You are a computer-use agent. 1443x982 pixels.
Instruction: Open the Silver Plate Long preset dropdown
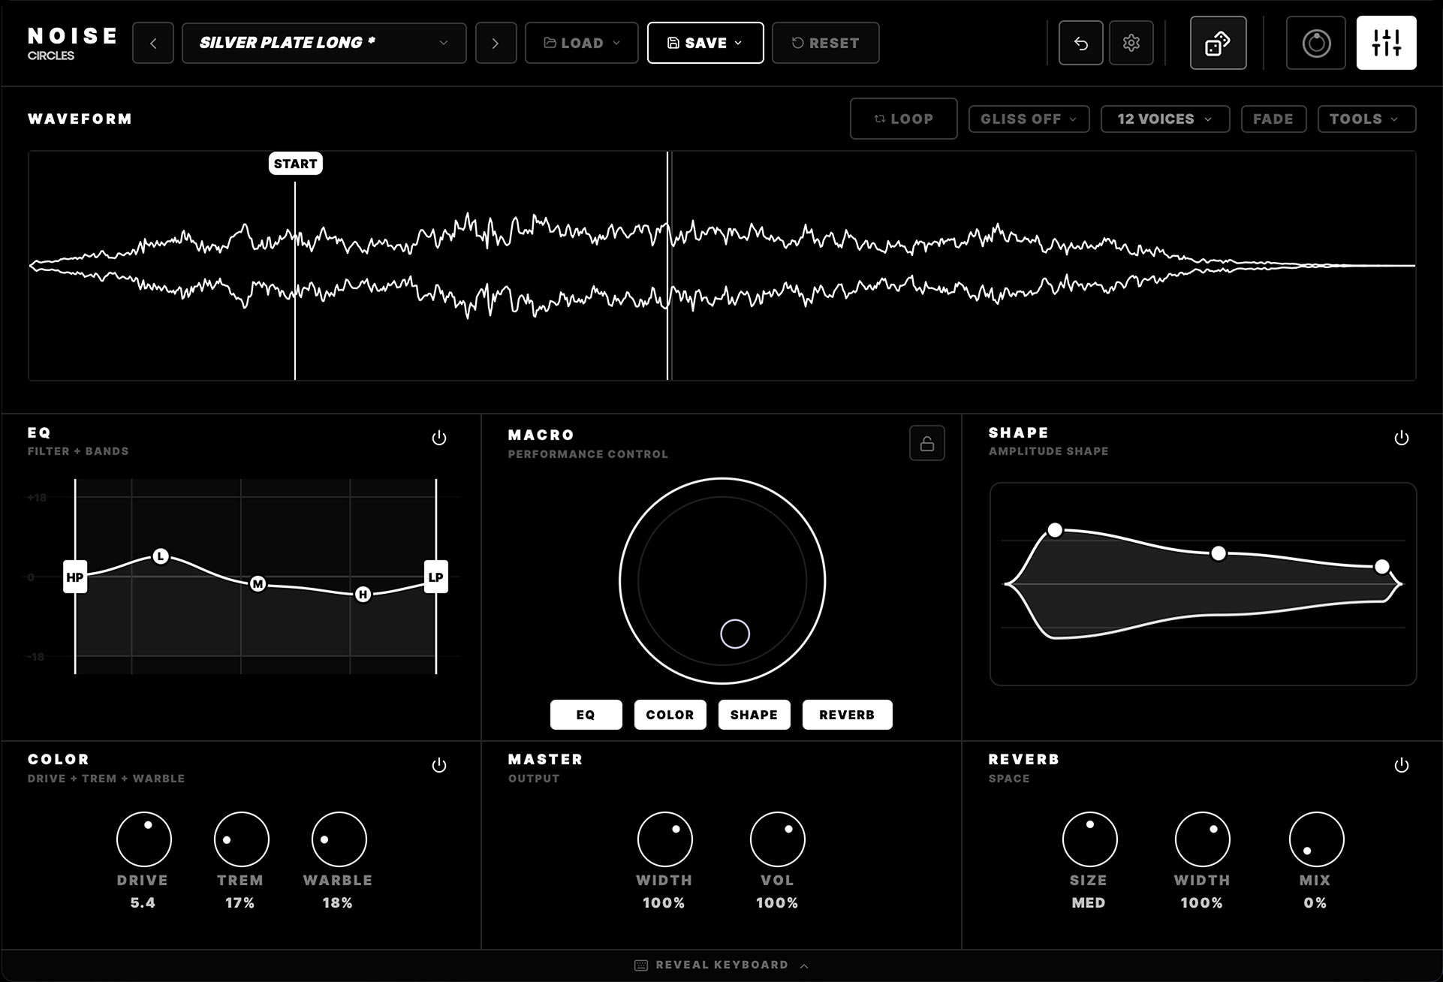click(324, 43)
